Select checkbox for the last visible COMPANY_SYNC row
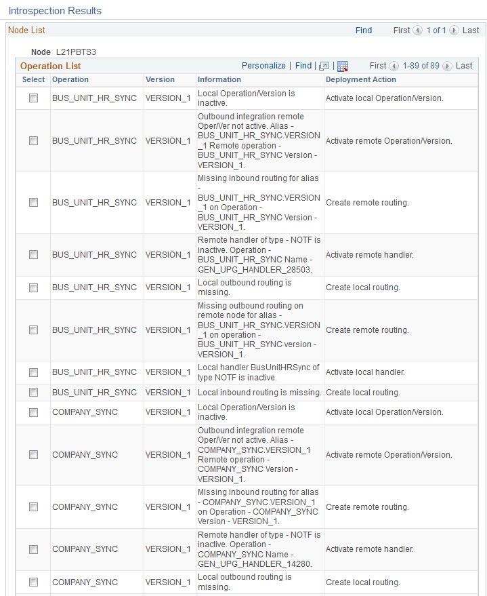 click(33, 582)
